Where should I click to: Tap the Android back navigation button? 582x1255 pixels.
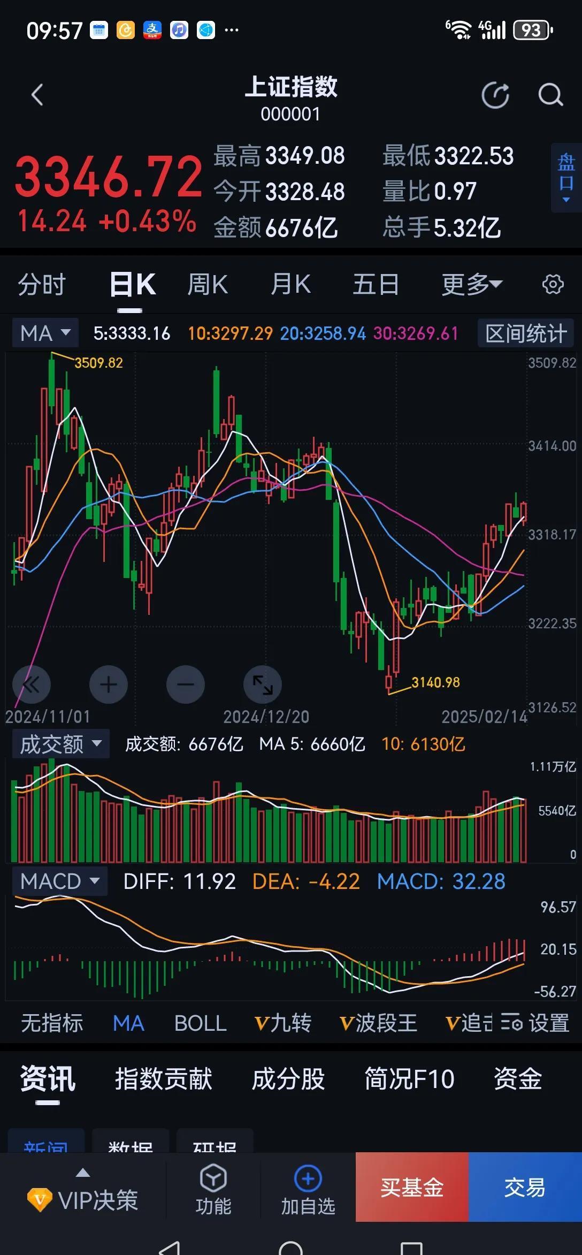tap(170, 1248)
